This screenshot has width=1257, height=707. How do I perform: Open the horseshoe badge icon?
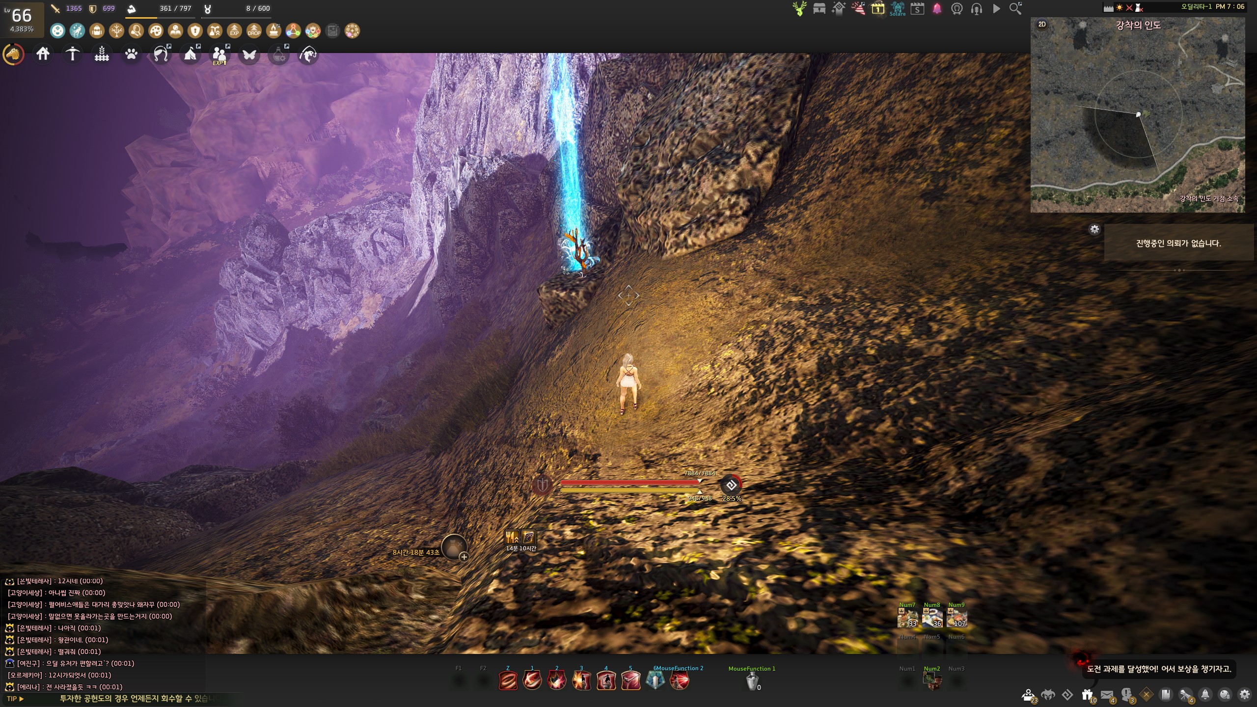click(956, 8)
